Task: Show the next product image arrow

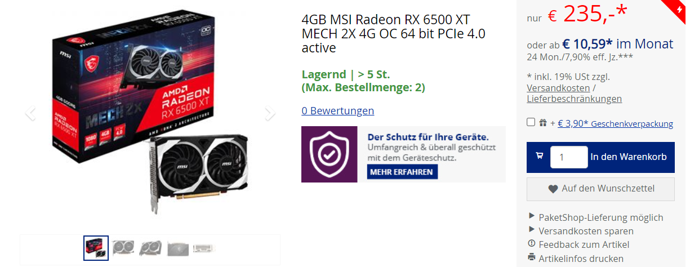Action: (270, 113)
